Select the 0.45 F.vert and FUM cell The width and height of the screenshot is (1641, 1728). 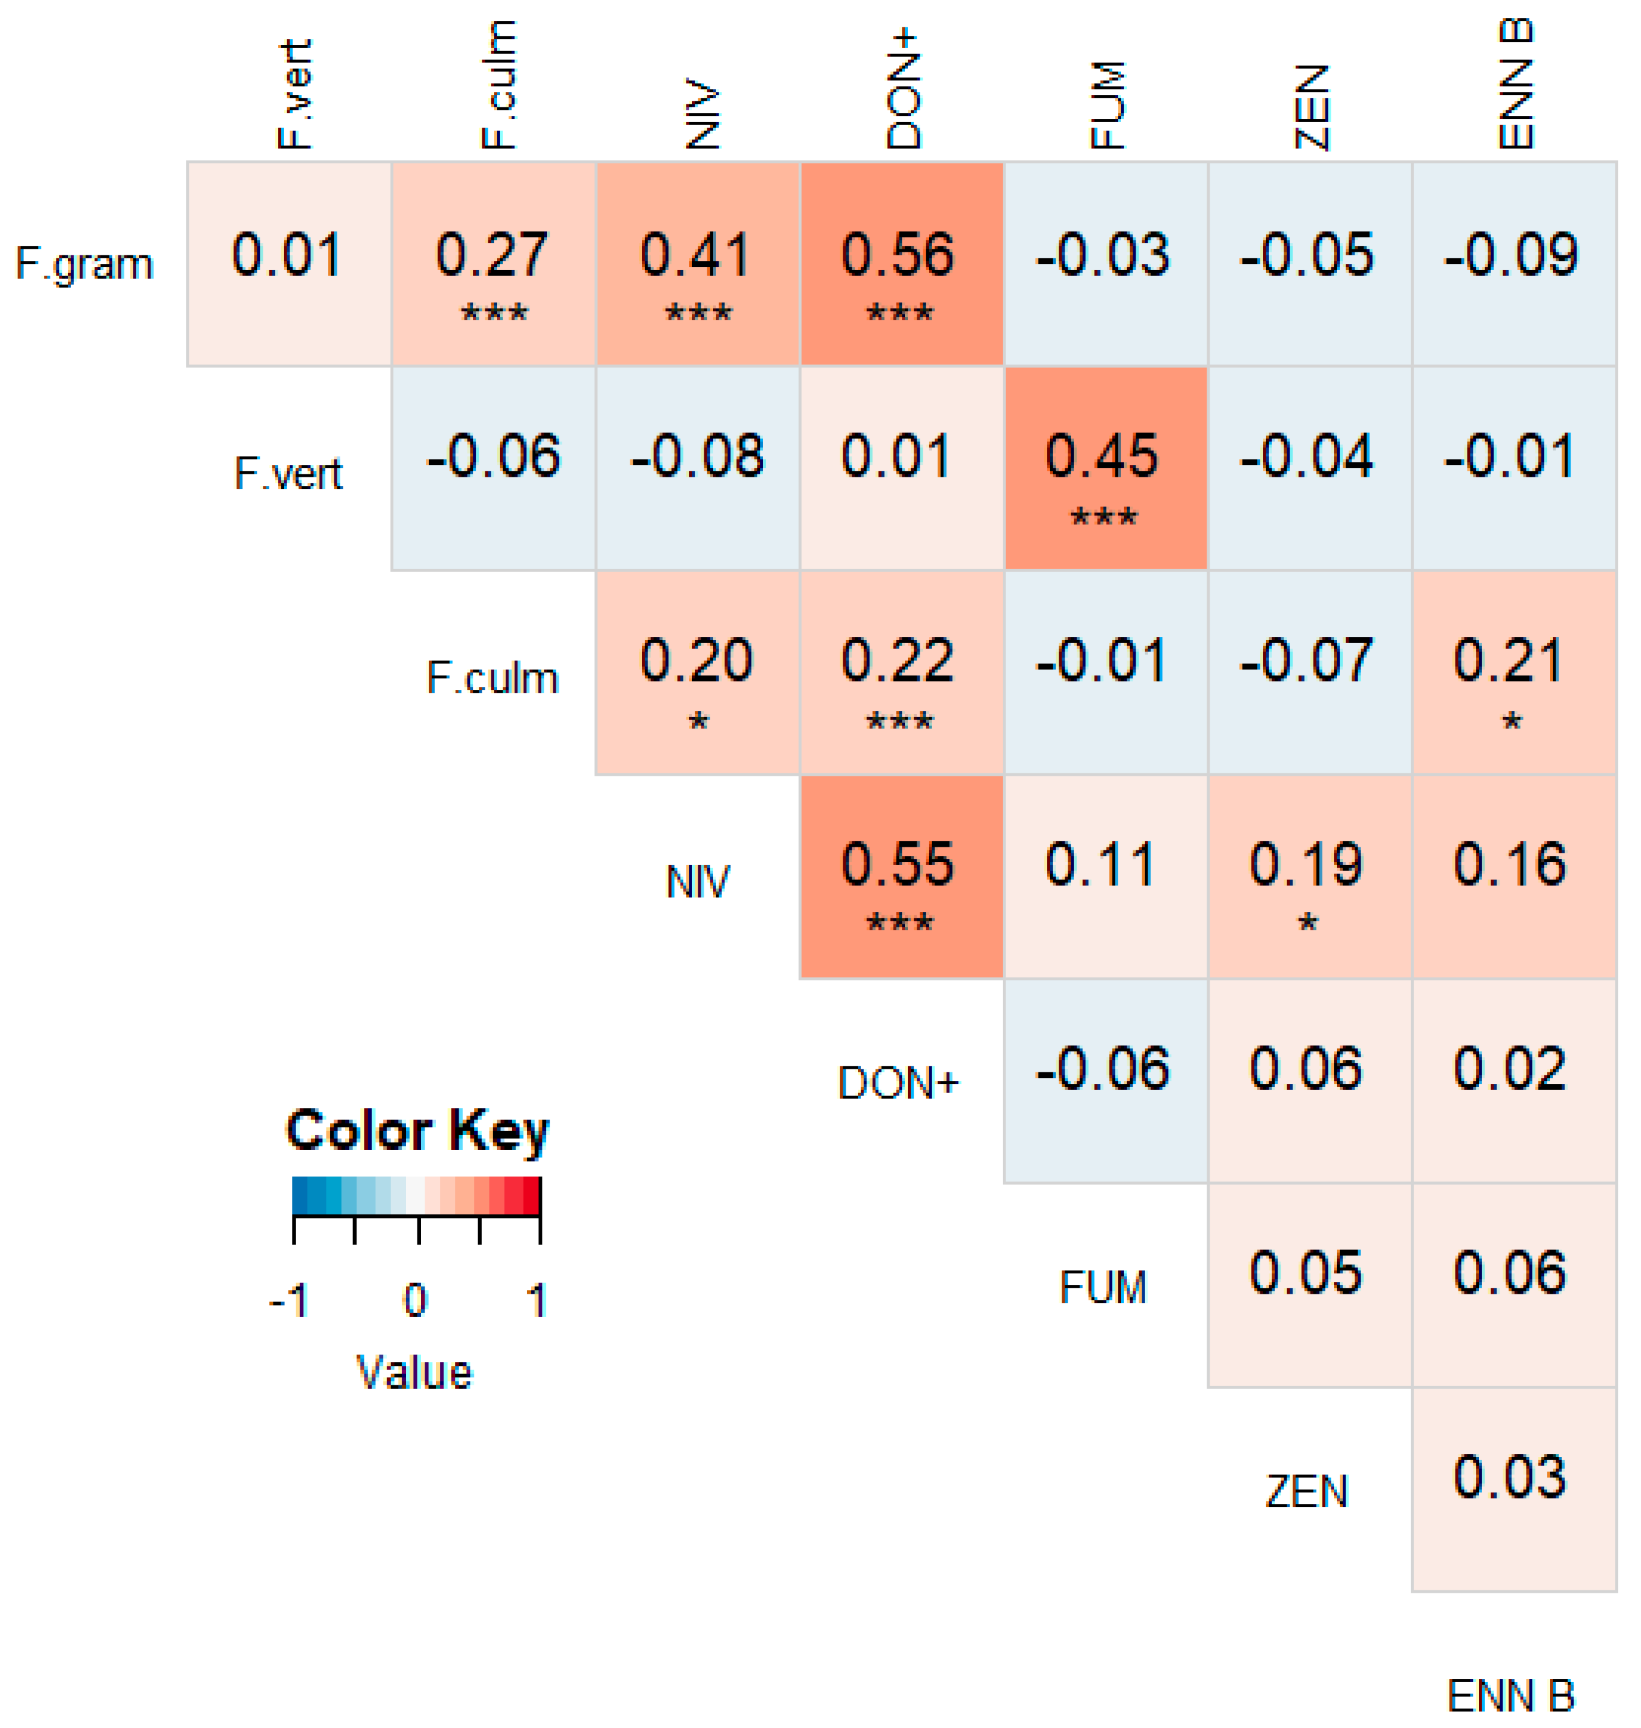(x=1106, y=468)
